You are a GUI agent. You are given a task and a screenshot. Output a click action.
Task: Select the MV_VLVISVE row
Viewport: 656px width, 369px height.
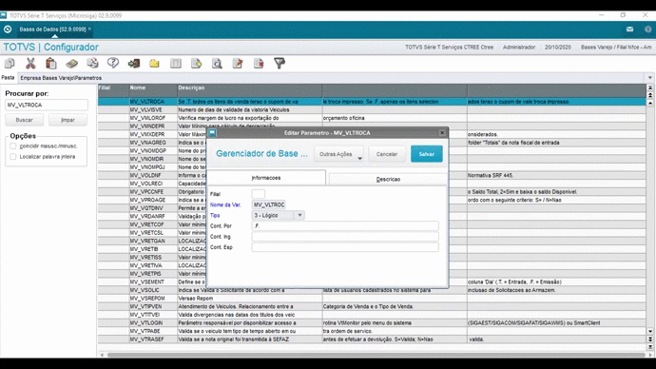[x=372, y=109]
